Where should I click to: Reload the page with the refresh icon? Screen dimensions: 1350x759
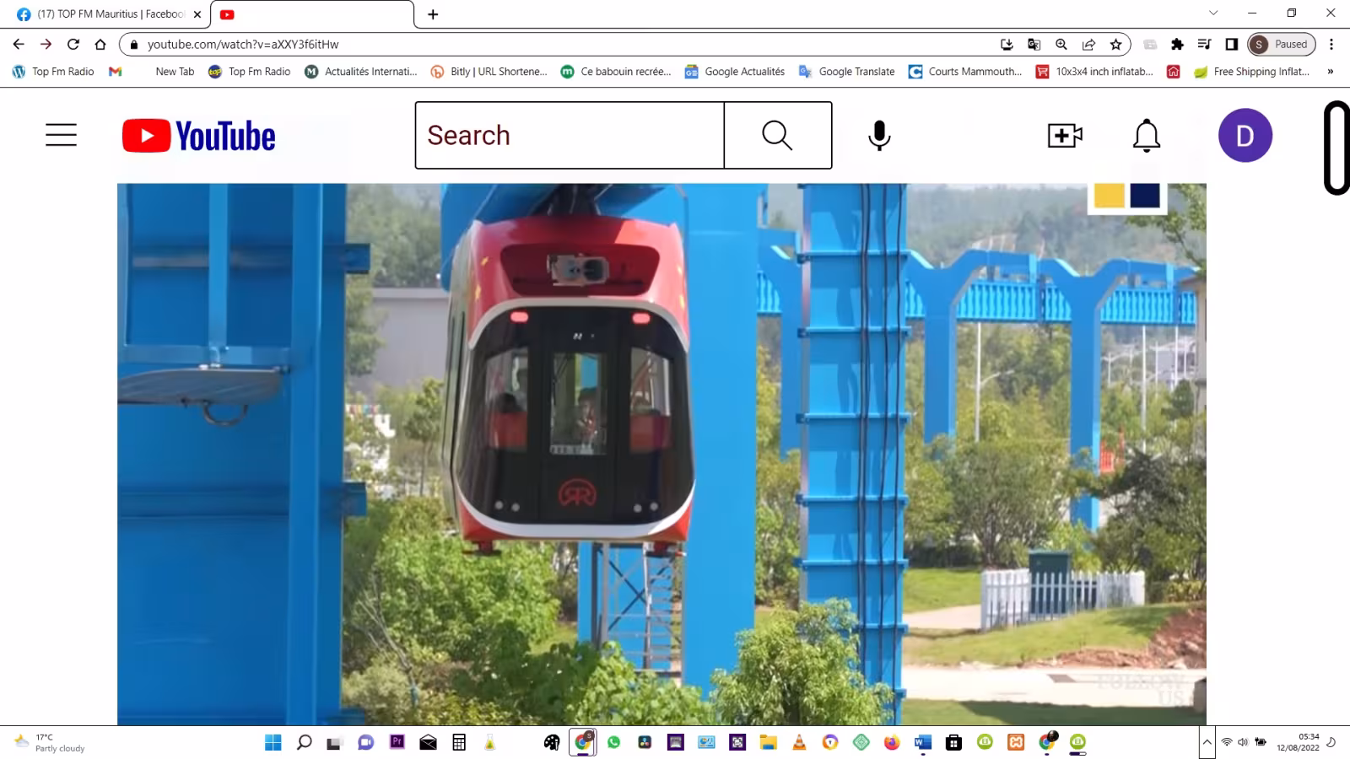click(x=73, y=44)
